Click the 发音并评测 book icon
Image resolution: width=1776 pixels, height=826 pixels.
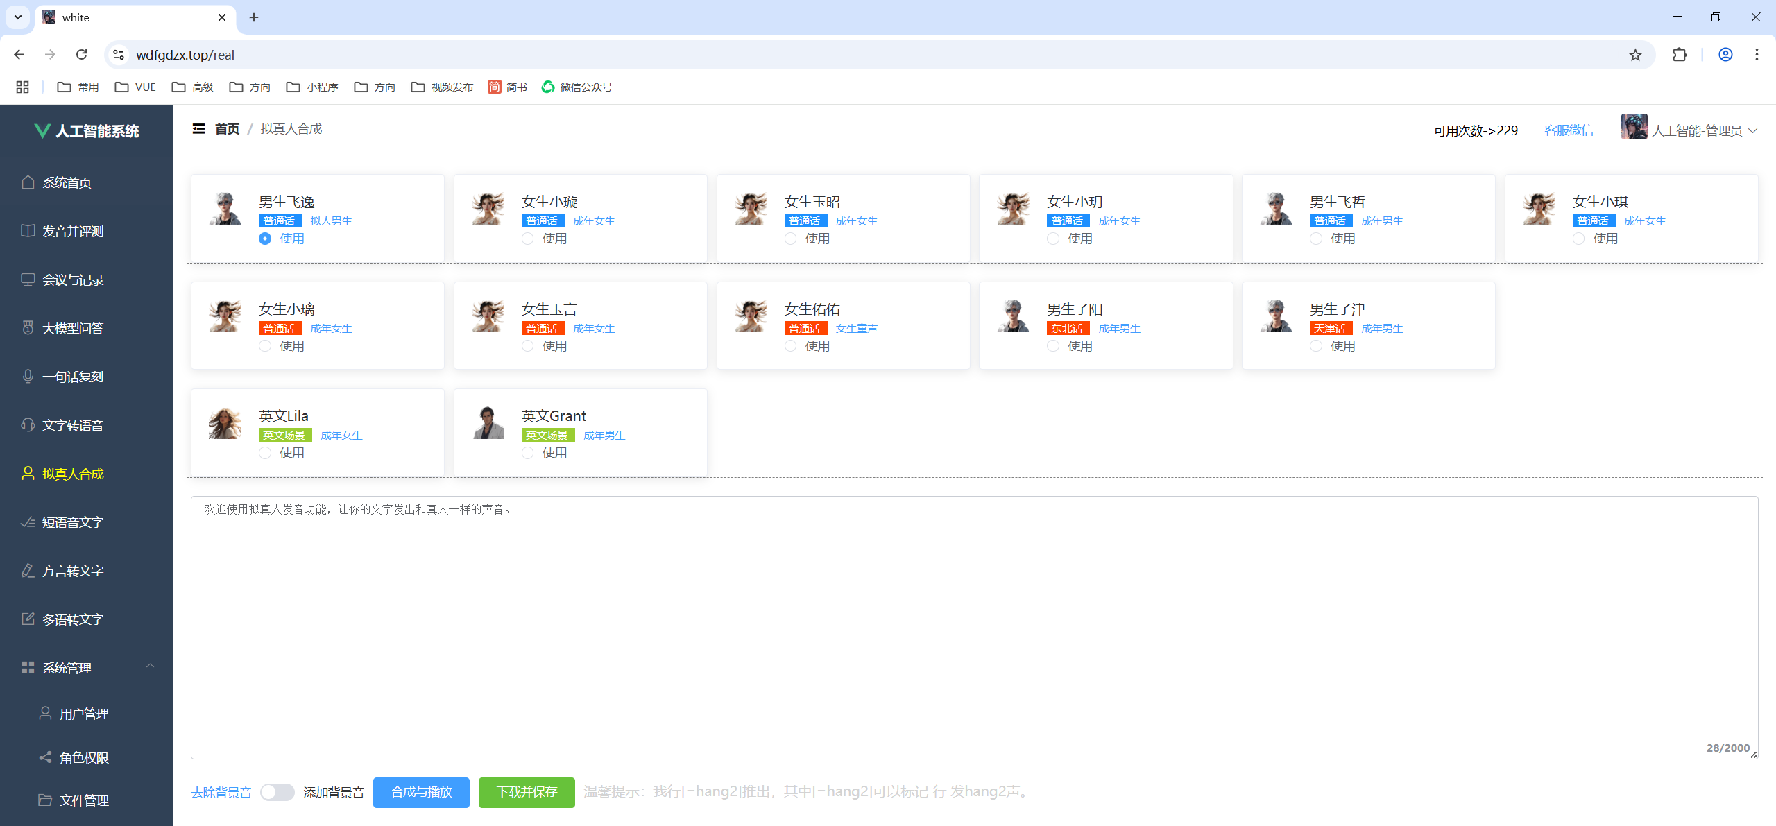tap(28, 231)
